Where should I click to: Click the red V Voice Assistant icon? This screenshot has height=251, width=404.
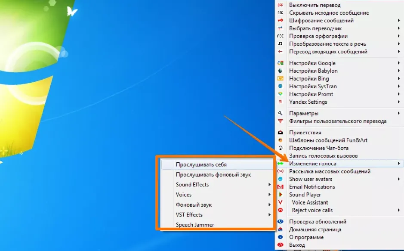(280, 202)
